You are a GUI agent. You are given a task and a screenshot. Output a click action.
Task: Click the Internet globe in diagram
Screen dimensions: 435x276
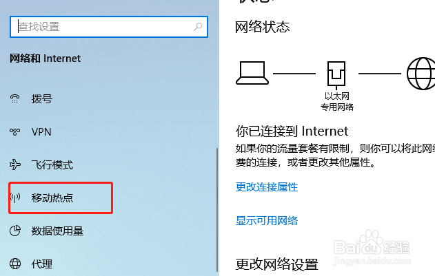click(421, 74)
